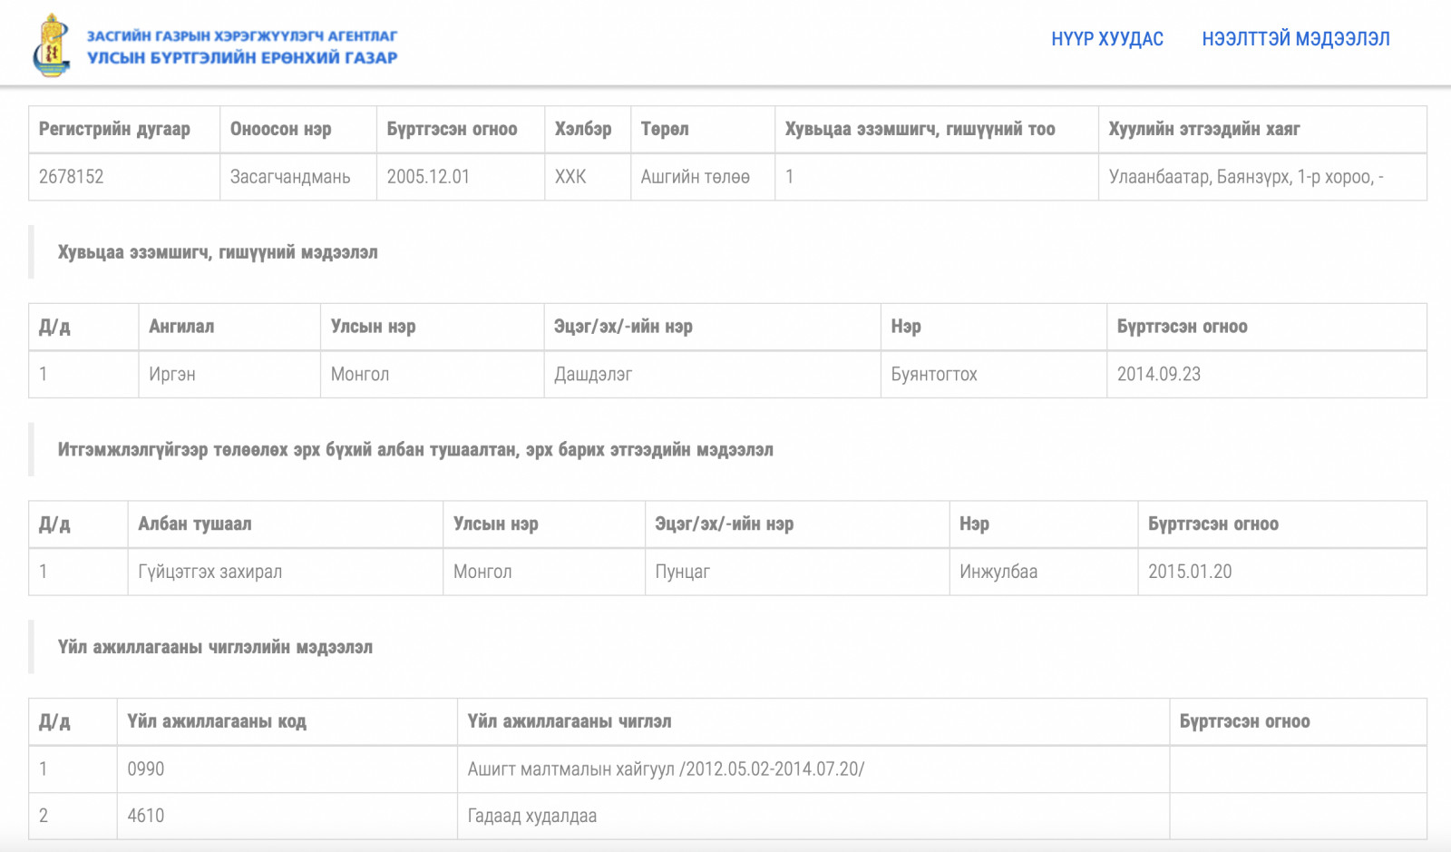This screenshot has height=852, width=1451.
Task: Click the Албан тушаал column header
Action: 195,524
